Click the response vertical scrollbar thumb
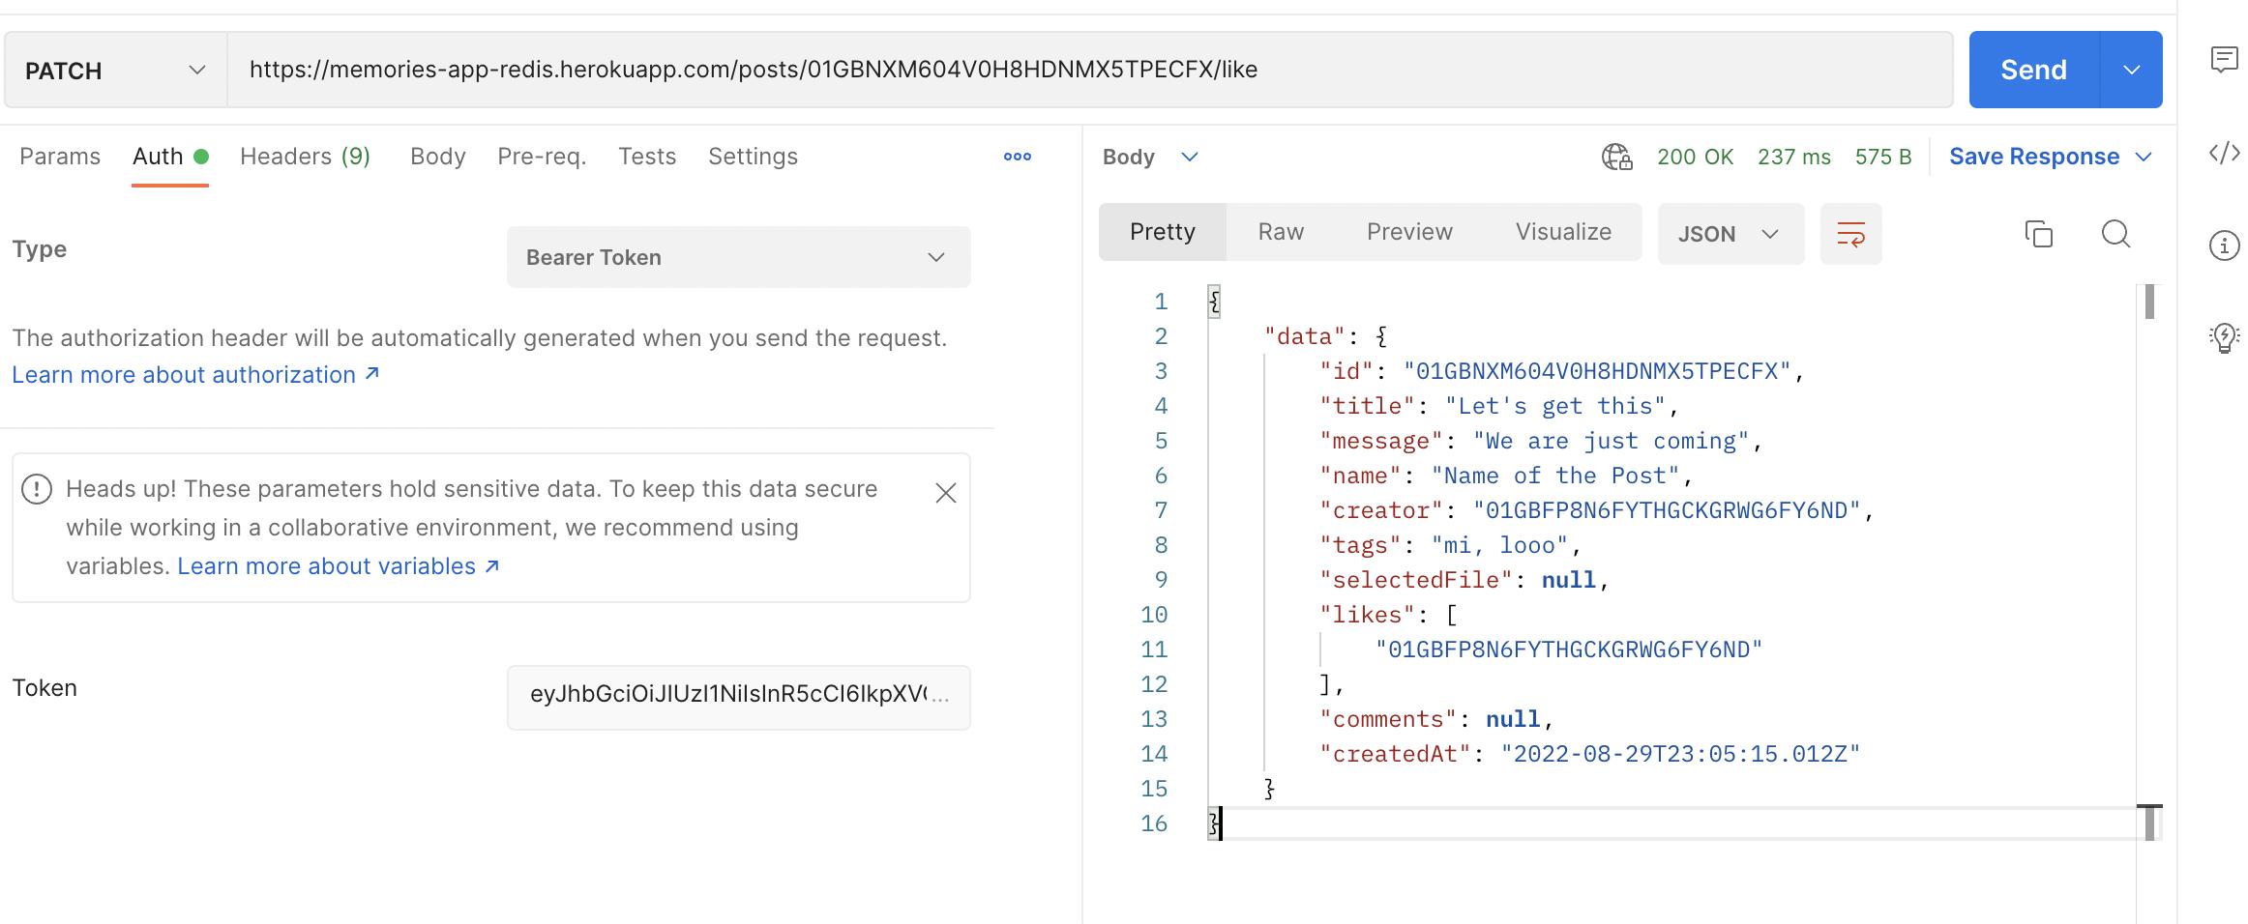The width and height of the screenshot is (2248, 924). 2149,302
